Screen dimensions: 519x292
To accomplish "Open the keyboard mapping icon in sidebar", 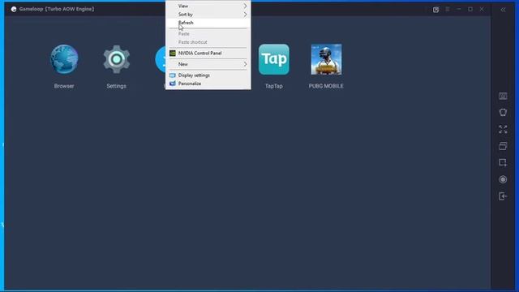I will point(503,96).
